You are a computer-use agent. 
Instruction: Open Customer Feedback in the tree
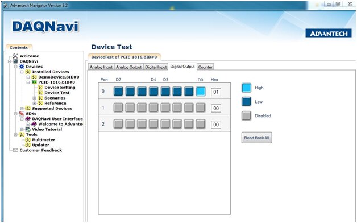click(x=41, y=150)
